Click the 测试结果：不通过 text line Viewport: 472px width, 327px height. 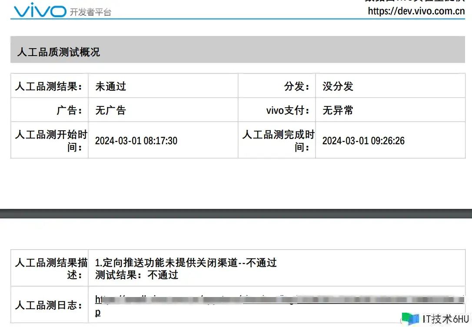[x=136, y=275]
